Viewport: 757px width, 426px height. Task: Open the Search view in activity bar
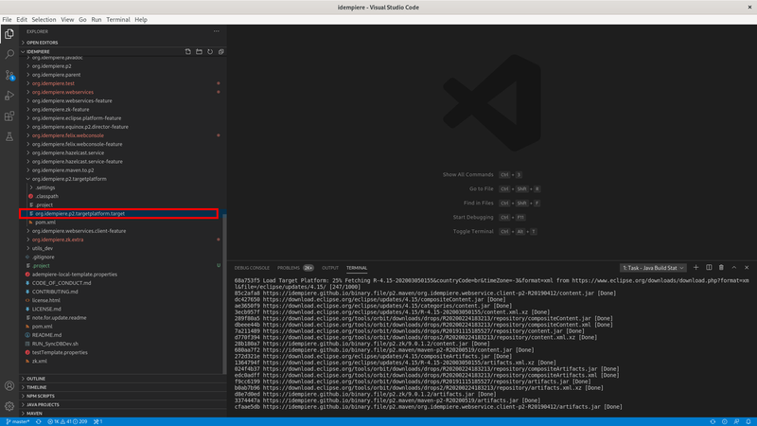9,54
